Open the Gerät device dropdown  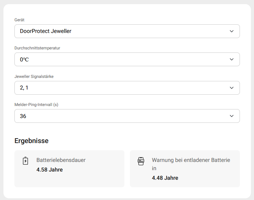tap(127, 31)
